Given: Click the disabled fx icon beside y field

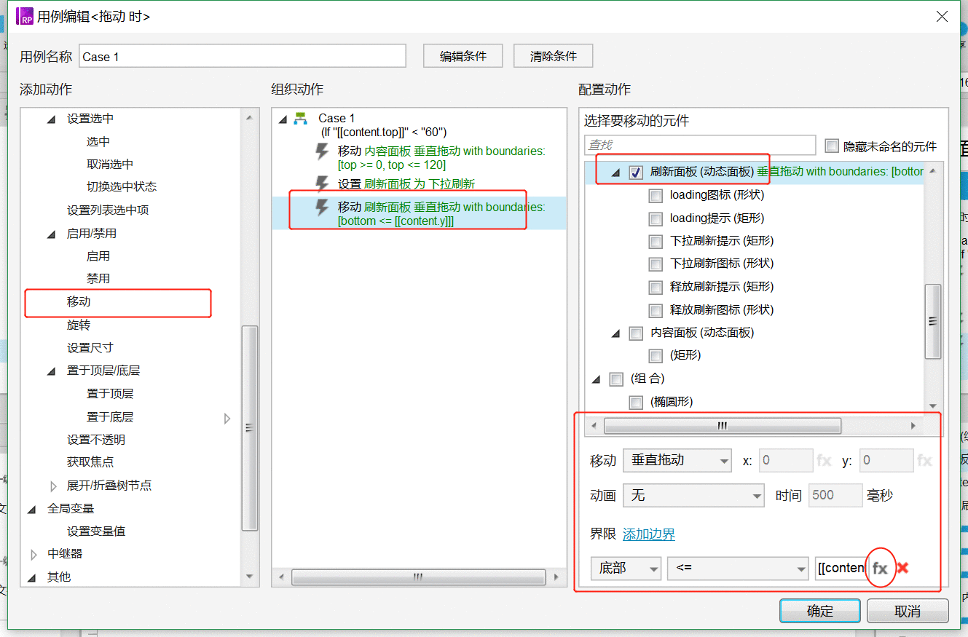Looking at the screenshot, I should coord(924,460).
